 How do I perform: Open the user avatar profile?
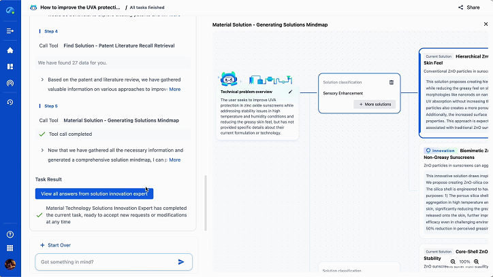pos(10,264)
